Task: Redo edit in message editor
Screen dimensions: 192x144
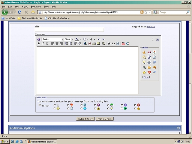Action: coord(103,39)
